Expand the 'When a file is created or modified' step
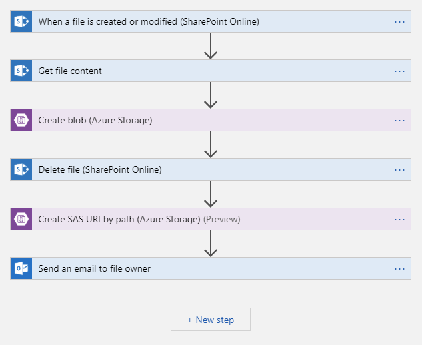This screenshot has width=422, height=345. pyautogui.click(x=211, y=21)
